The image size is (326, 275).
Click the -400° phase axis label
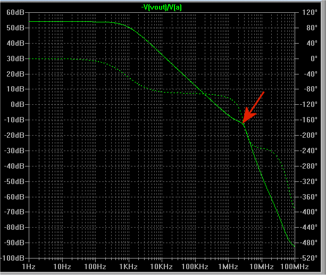(309, 212)
